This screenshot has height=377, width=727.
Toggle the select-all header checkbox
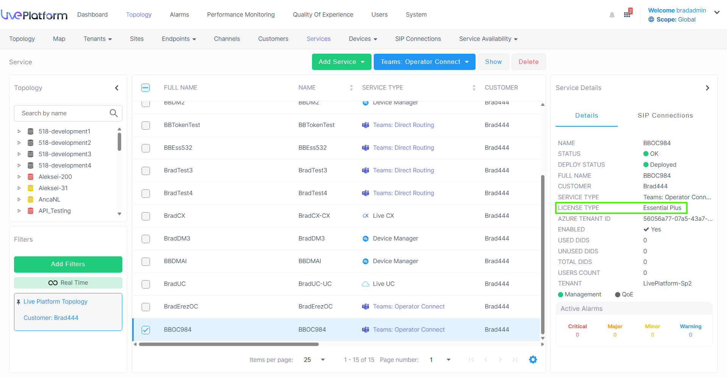click(145, 88)
